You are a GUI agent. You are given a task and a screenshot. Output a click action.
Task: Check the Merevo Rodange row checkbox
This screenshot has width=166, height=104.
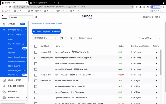tap(36, 92)
